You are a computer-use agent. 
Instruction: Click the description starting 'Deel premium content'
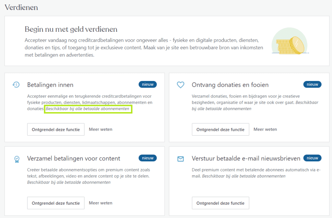(256, 173)
